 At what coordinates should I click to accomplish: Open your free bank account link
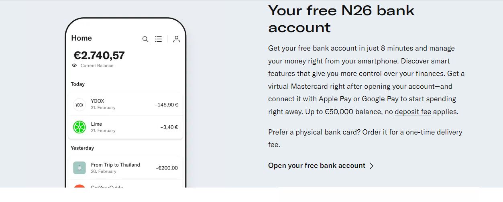[317, 165]
